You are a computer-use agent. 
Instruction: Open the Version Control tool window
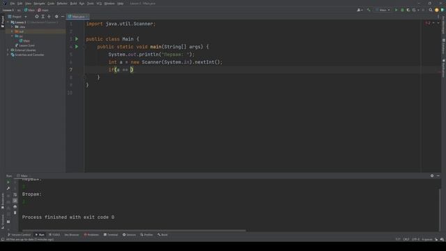point(19,235)
